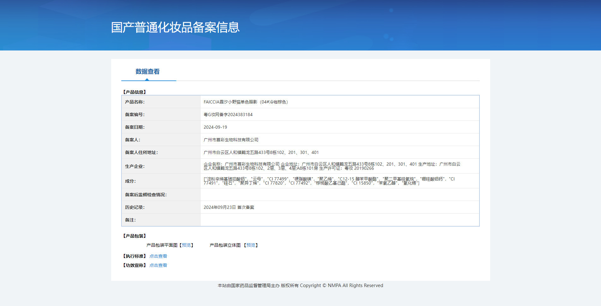
Task: Click 点击查看 next to 功效宣称
Action: coord(158,265)
